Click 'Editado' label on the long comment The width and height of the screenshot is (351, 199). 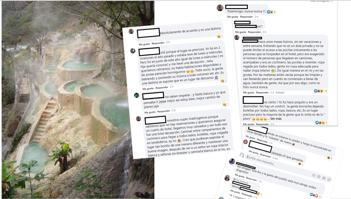click(280, 92)
